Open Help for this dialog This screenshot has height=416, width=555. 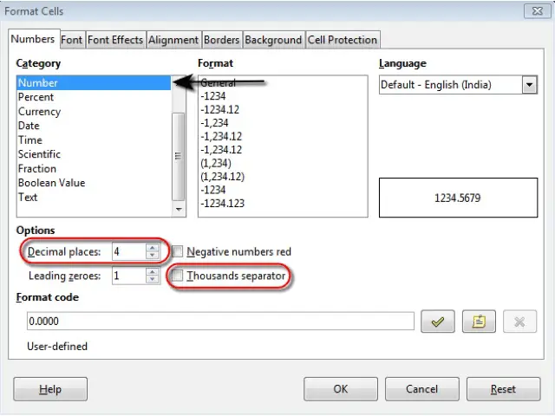pyautogui.click(x=50, y=389)
